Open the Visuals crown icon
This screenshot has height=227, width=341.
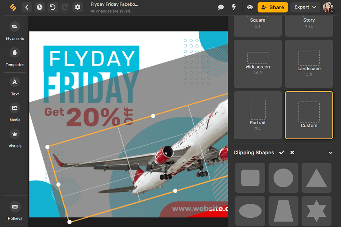click(15, 134)
